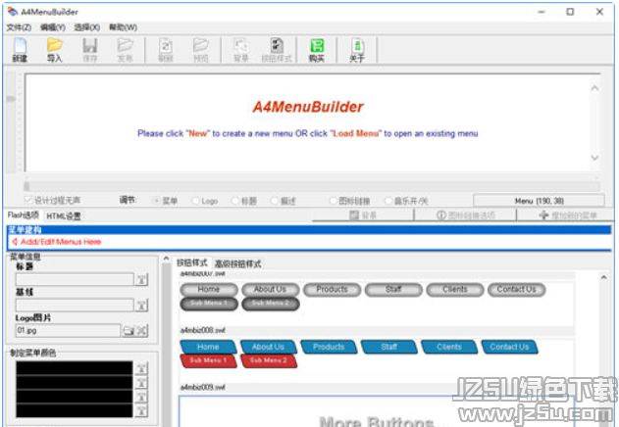Switch to the HTML设置 tab

click(64, 216)
